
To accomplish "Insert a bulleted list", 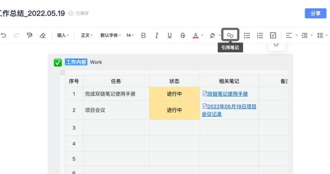I will click(x=247, y=35).
